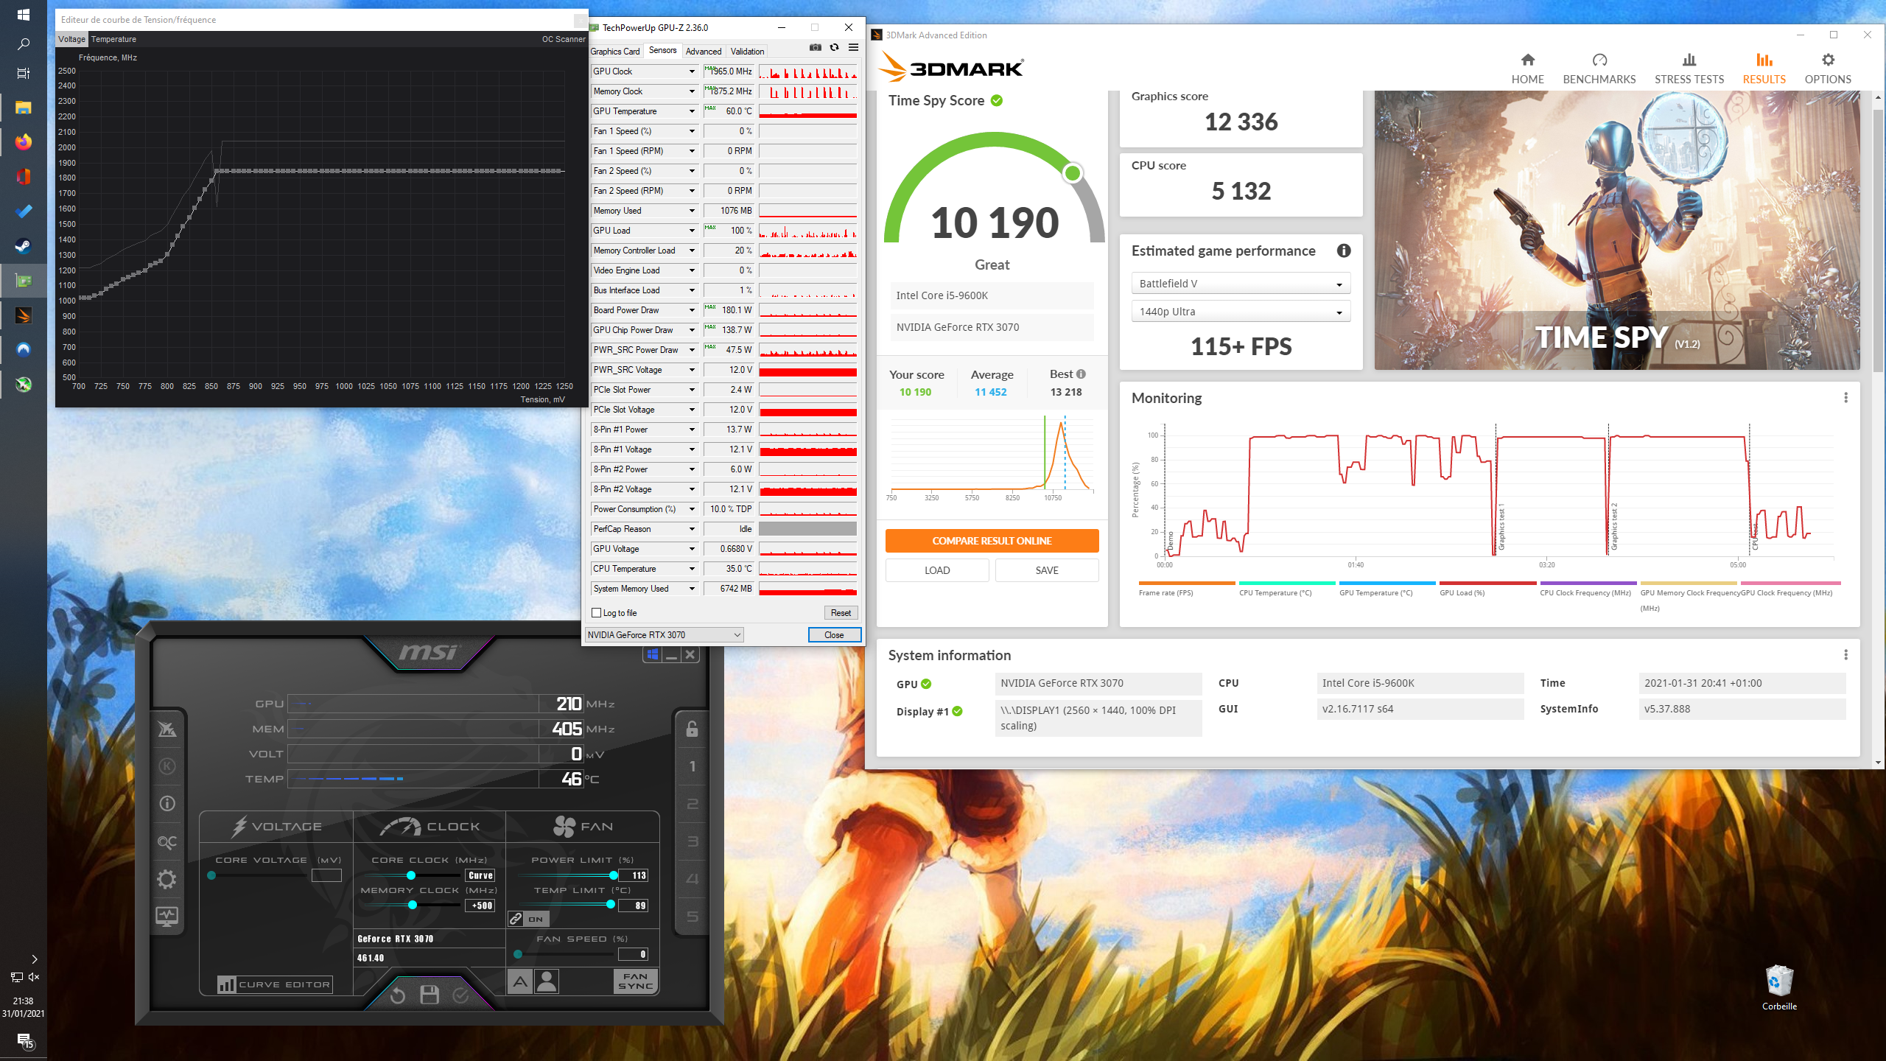Expand the 1440p Ultra resolution dropdown

click(1241, 312)
